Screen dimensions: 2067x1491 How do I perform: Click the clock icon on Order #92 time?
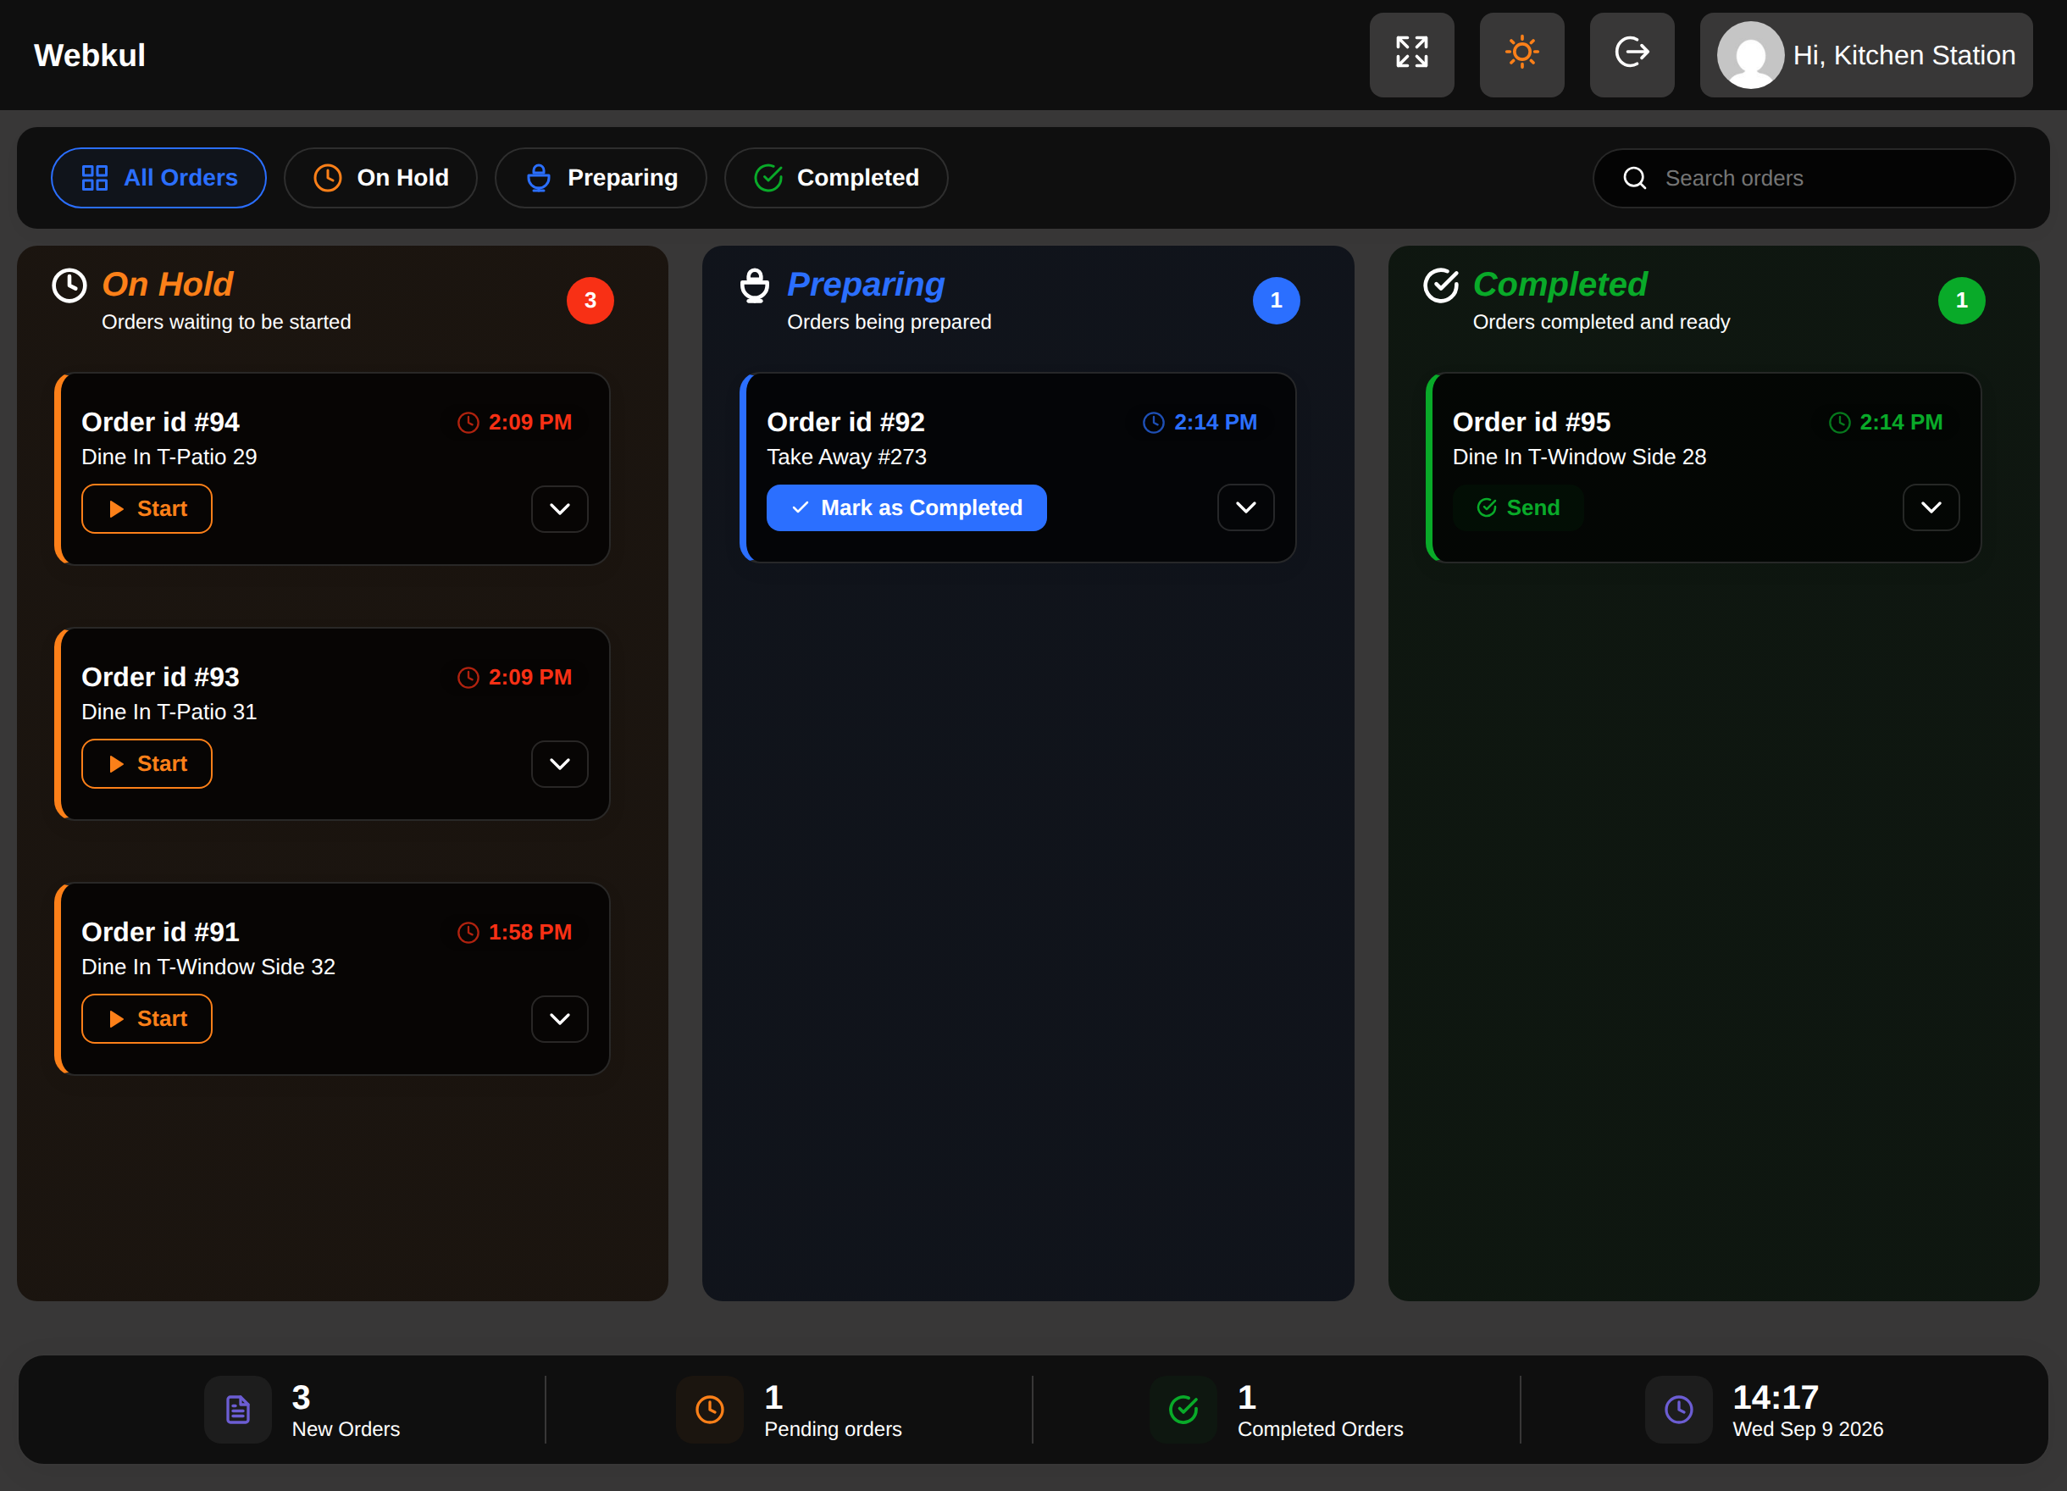(1154, 422)
